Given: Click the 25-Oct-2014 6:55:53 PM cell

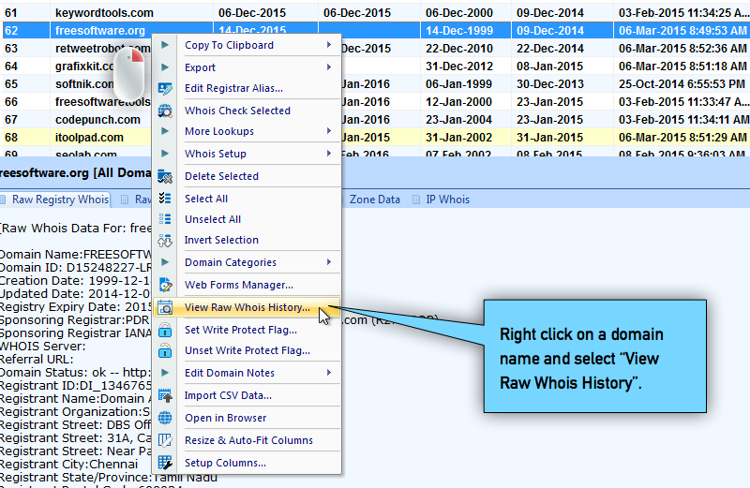Looking at the screenshot, I should click(x=682, y=84).
